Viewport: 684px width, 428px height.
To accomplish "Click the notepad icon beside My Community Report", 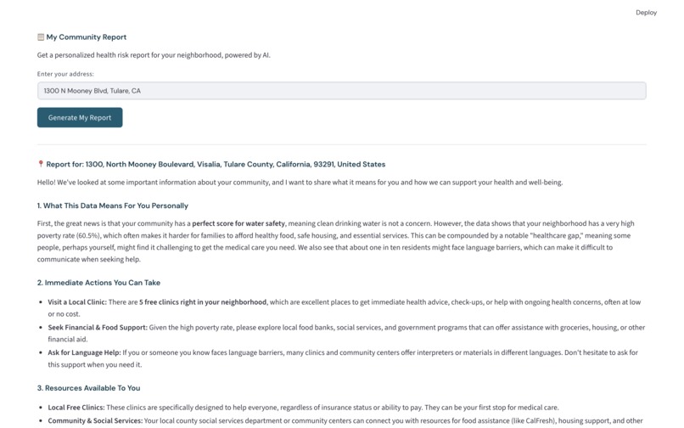I will pos(41,37).
